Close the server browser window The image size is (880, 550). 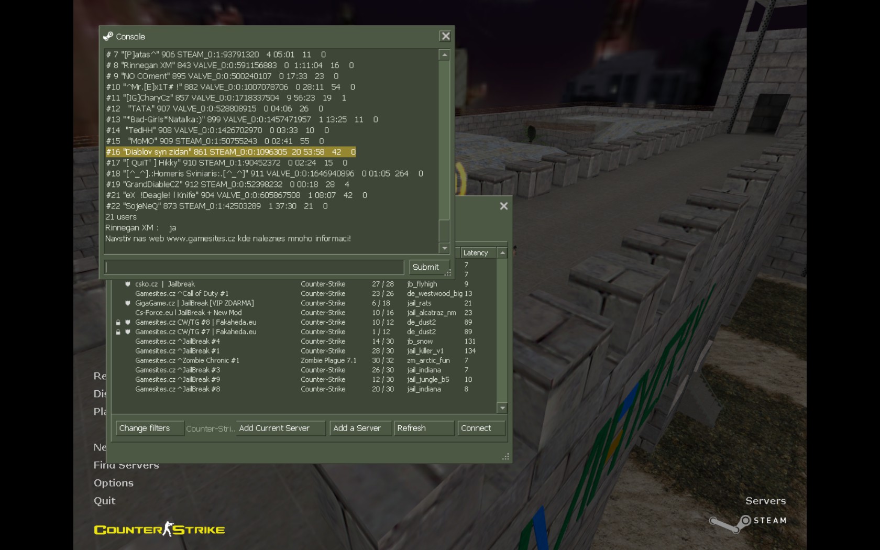click(x=503, y=206)
